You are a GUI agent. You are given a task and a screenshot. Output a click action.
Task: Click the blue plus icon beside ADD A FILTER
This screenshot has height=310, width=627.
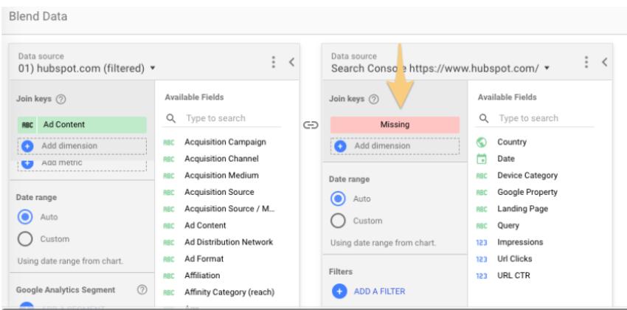(339, 292)
